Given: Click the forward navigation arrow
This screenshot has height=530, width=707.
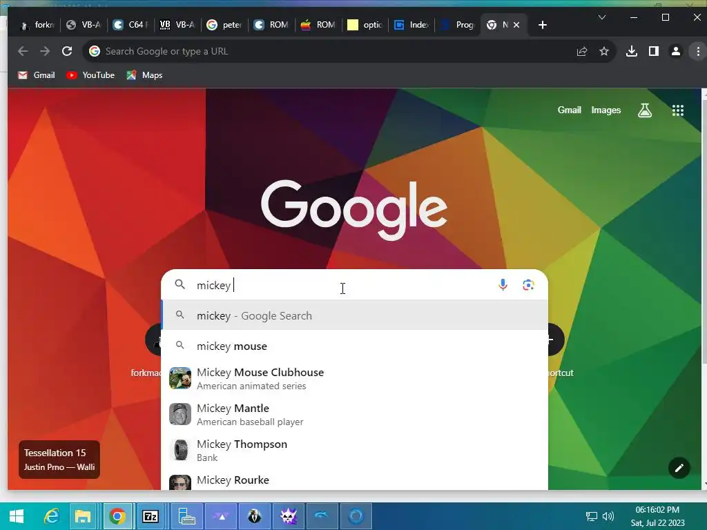Looking at the screenshot, I should pos(45,51).
